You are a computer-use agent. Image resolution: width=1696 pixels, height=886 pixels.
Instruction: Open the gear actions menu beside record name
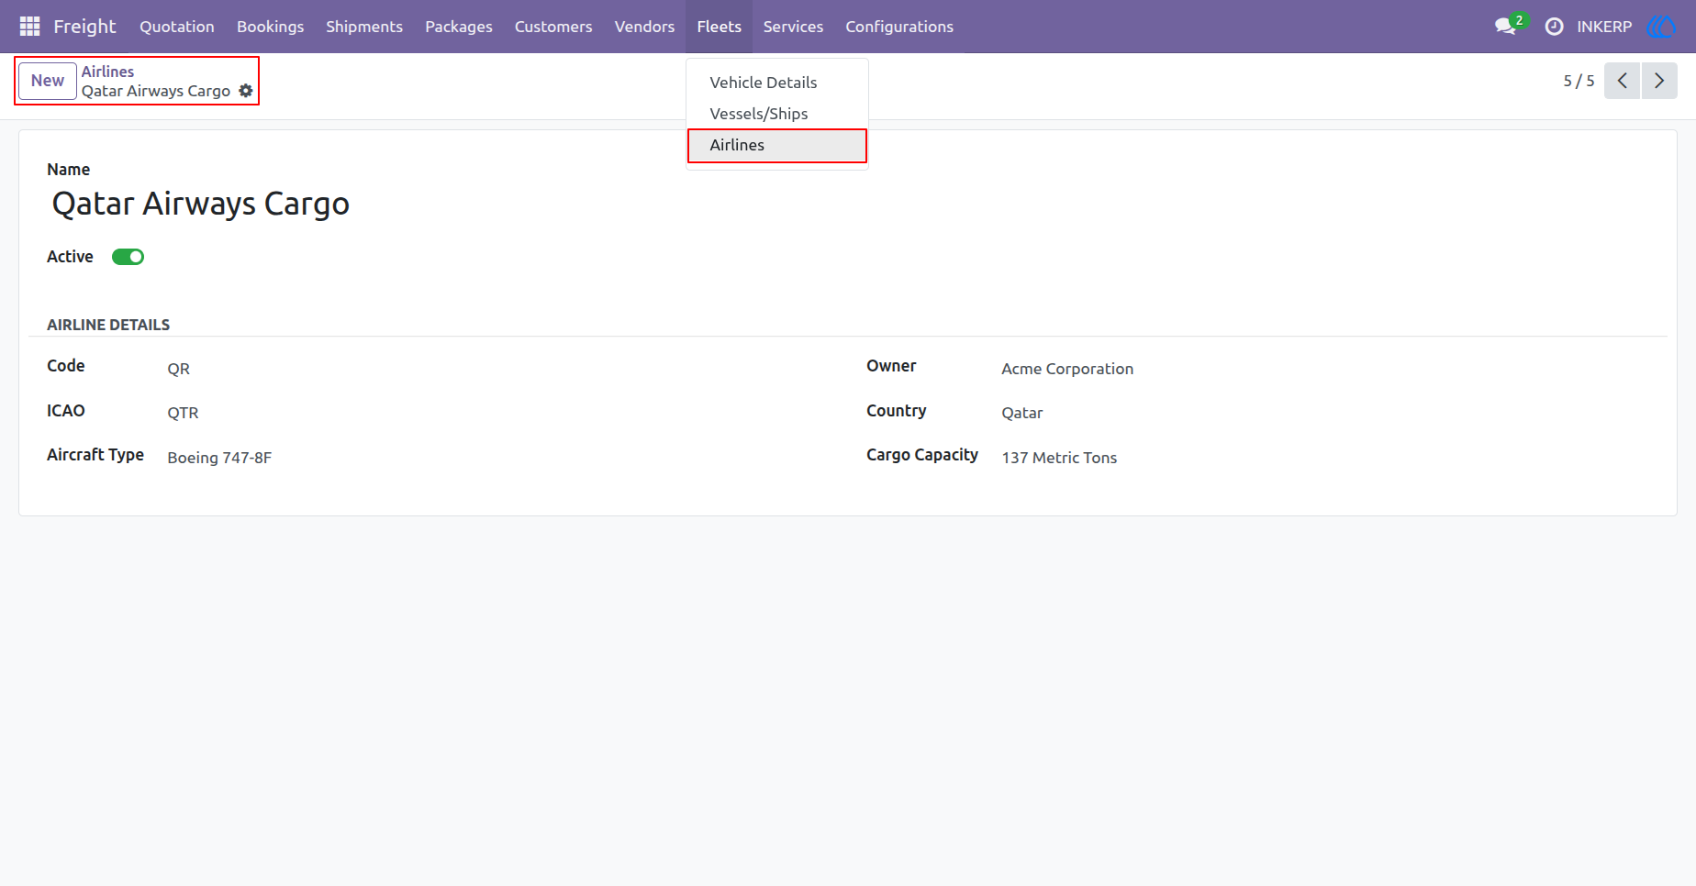[x=246, y=91]
